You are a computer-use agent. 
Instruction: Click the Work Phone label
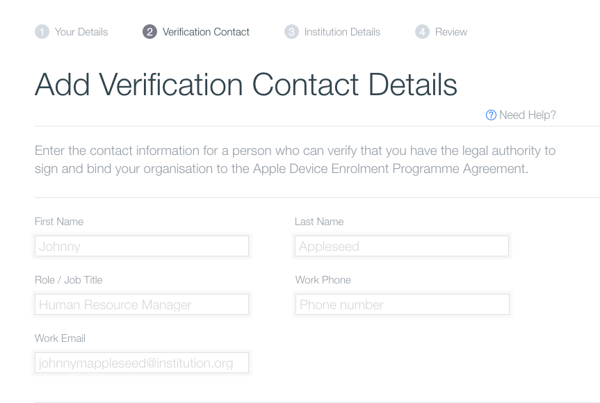(x=323, y=280)
